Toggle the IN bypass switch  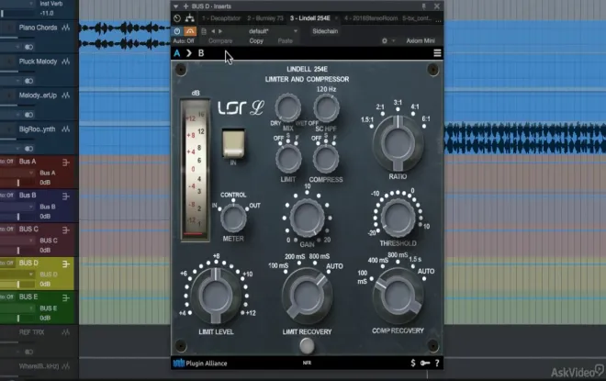click(233, 144)
